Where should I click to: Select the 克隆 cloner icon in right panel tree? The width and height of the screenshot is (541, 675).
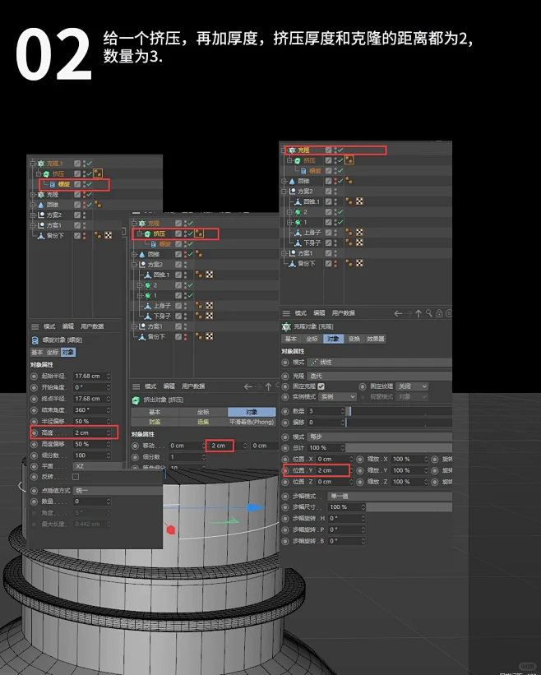292,150
